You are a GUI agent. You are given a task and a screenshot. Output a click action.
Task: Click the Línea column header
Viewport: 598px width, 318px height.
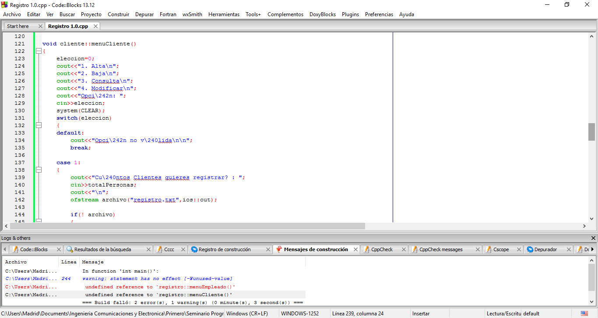[69, 262]
